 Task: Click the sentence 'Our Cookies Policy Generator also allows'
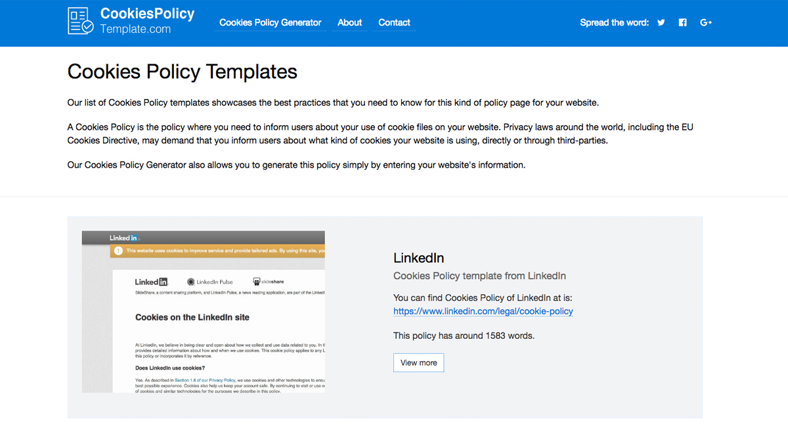point(297,165)
